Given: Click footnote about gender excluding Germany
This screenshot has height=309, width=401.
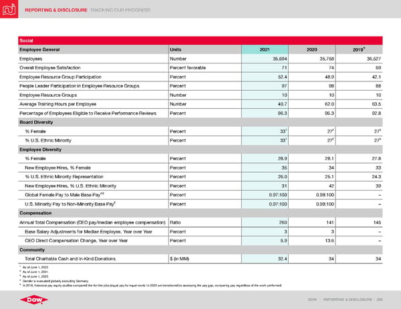Looking at the screenshot, I should (55, 281).
